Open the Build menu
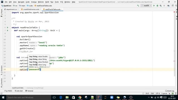Screen dimensions: 178x100 pyautogui.click(x=47, y=2)
